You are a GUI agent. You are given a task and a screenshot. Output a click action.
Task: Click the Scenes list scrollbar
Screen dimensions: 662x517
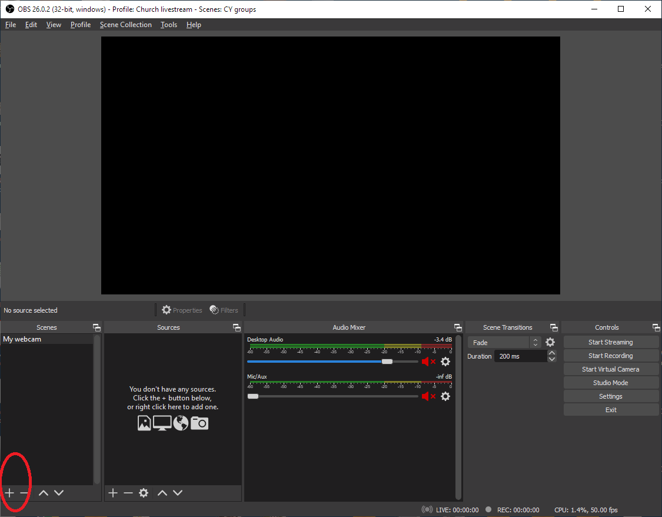coord(97,409)
